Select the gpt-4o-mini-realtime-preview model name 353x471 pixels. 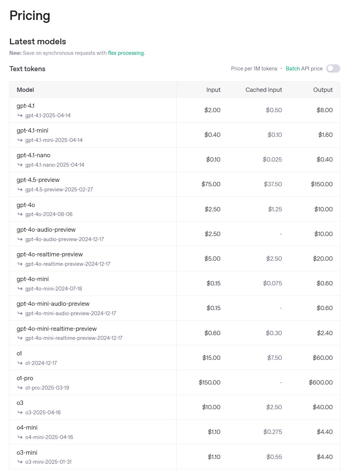click(57, 329)
